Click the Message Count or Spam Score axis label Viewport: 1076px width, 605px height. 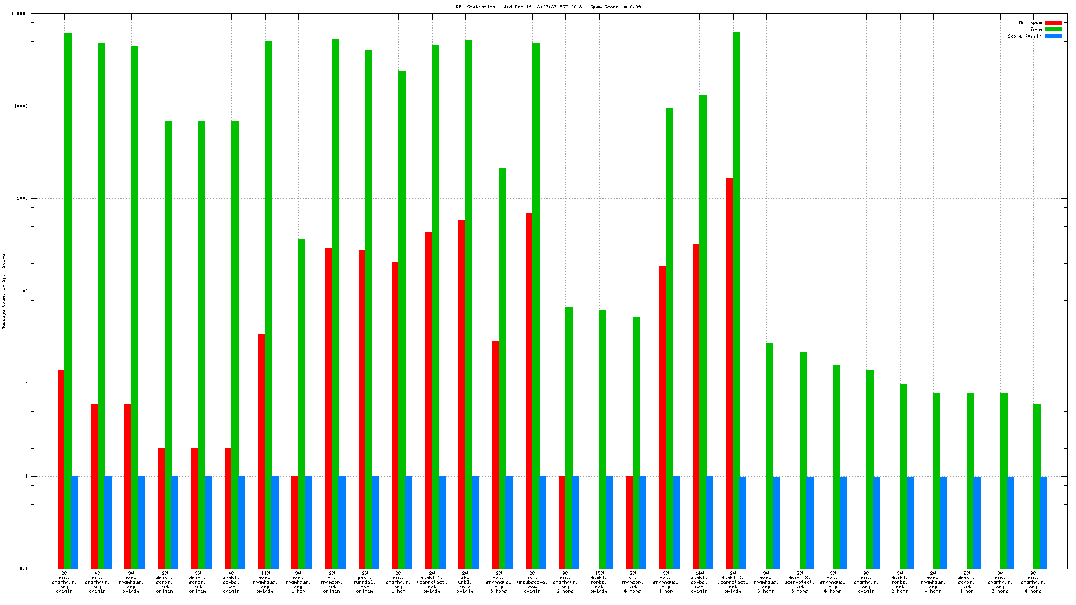(4, 291)
